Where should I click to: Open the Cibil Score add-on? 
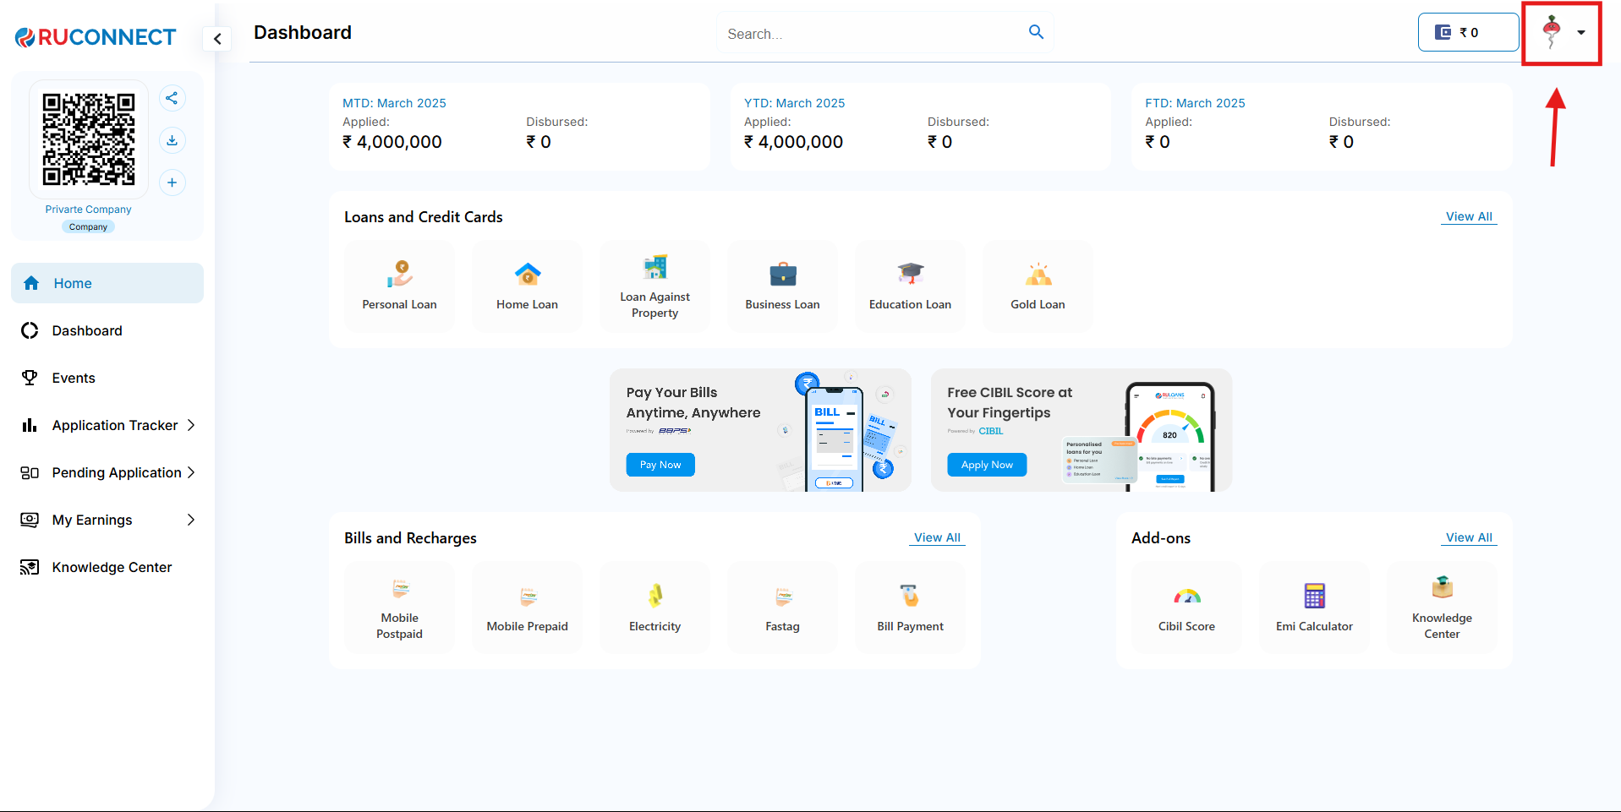coord(1186,607)
